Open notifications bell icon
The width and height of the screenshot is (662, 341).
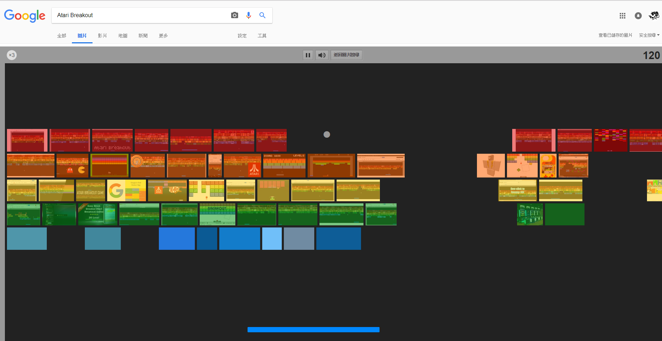pos(638,16)
